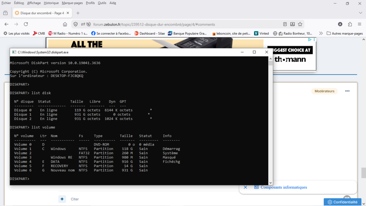366x206 pixels.
Task: Select 'Disque 0' row in list disk
Action: pos(83,110)
